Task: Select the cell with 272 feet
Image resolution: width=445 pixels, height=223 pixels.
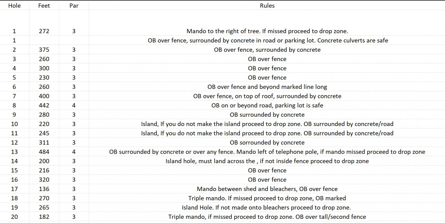Action: (x=44, y=31)
